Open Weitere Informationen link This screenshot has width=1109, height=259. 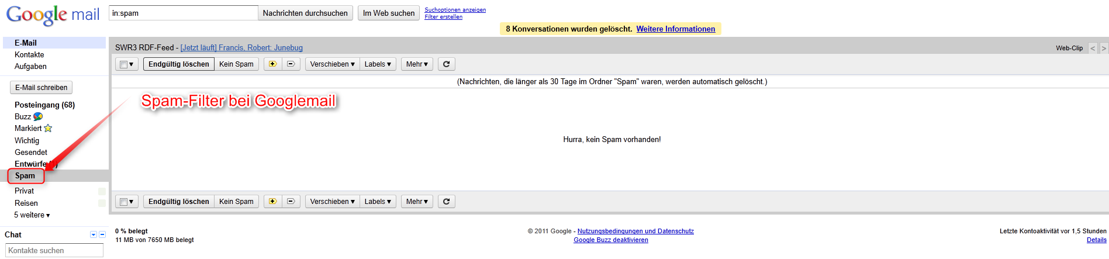676,29
